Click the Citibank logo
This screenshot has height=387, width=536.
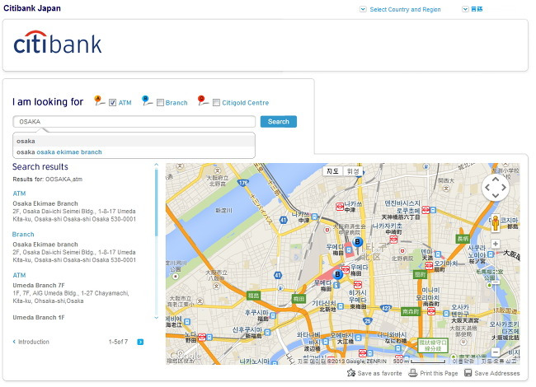click(x=58, y=43)
